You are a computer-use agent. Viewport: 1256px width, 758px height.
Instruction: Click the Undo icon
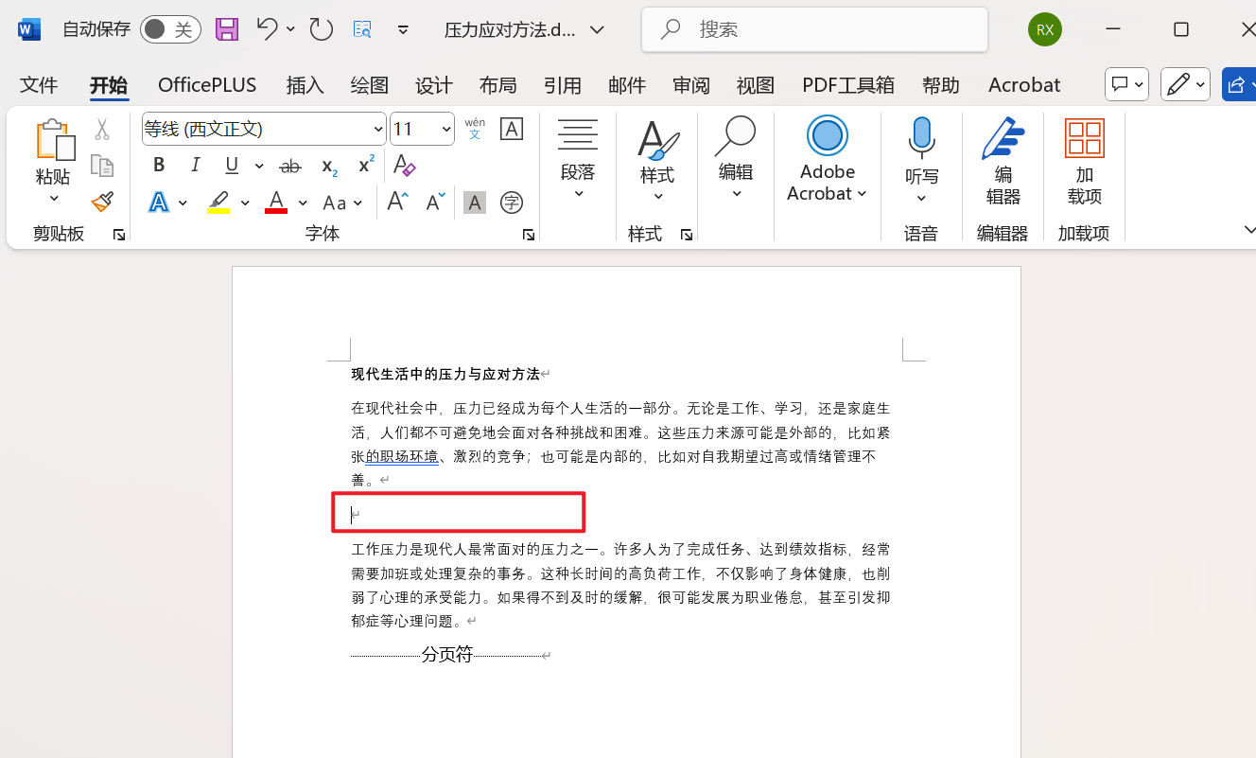[266, 28]
